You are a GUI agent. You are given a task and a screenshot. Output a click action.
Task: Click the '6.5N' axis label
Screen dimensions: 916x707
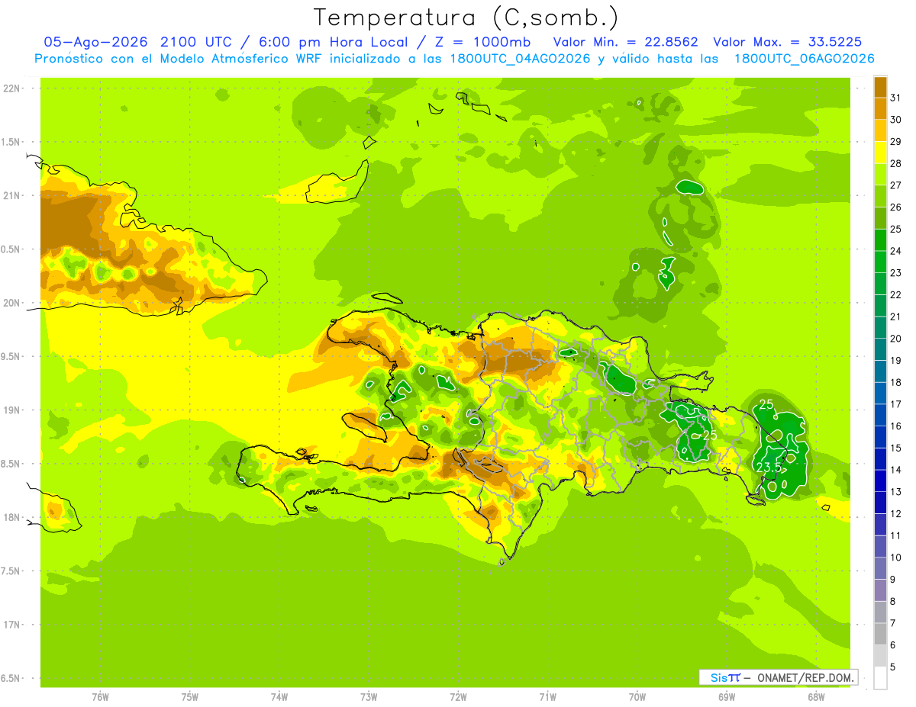click(11, 678)
